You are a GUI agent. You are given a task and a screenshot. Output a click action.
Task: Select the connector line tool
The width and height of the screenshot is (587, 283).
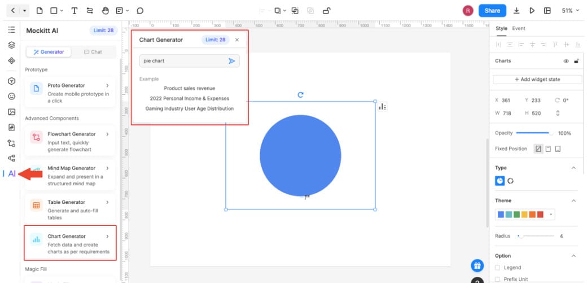tap(90, 11)
